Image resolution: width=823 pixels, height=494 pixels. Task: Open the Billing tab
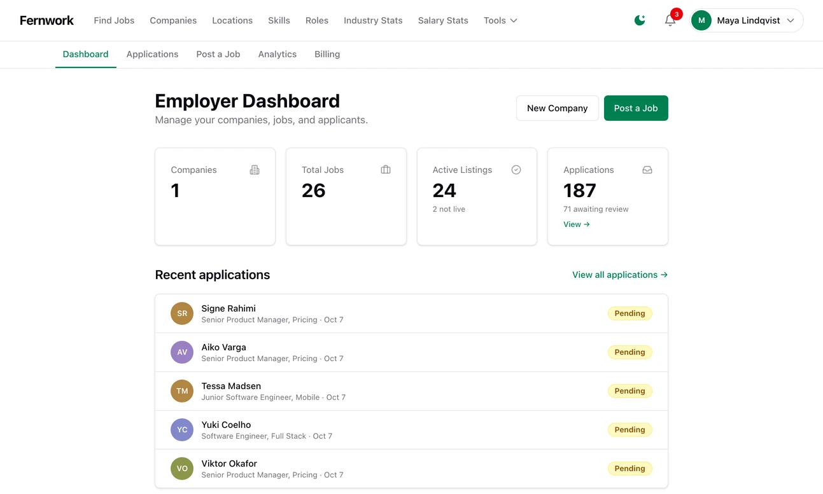point(327,54)
